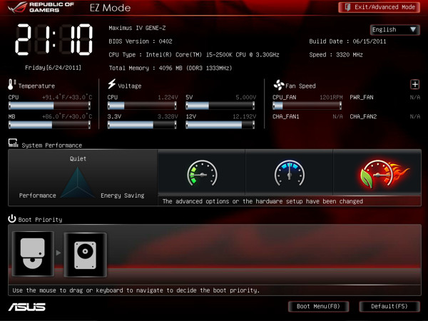Image resolution: width=428 pixels, height=321 pixels.
Task: Click the CPU temperature bar
Action: tap(49, 106)
